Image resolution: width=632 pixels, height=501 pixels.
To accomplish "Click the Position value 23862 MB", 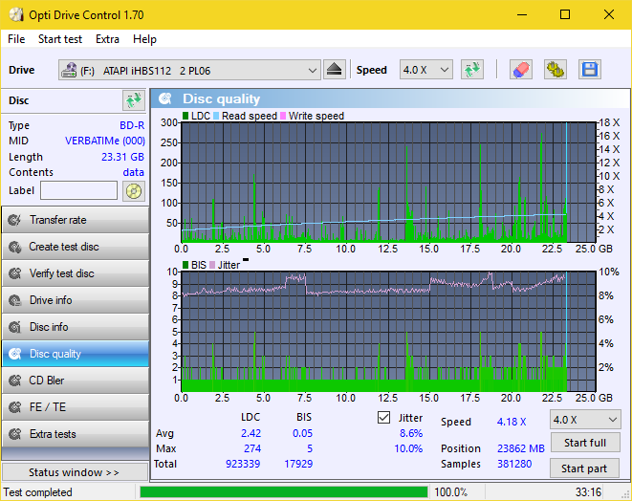I will (521, 448).
